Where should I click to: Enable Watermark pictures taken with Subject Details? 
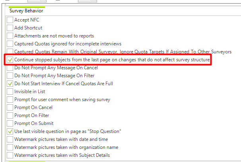point(10,155)
